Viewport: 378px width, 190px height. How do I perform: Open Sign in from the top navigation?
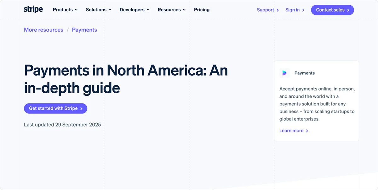tap(292, 10)
